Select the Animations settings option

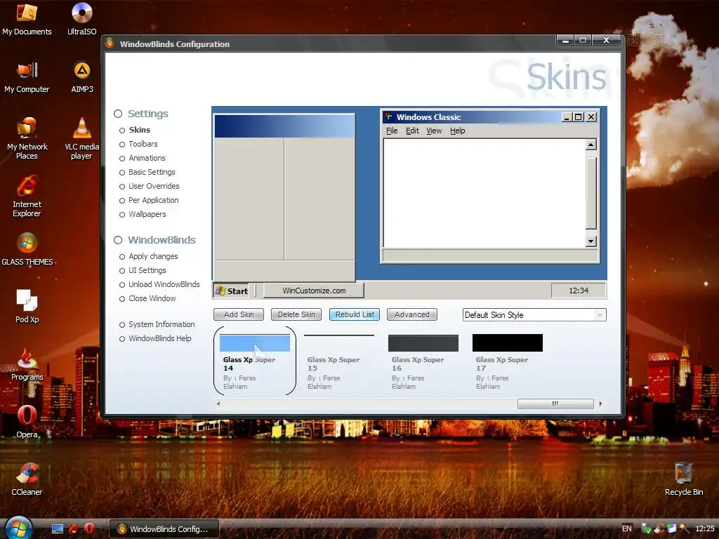[x=147, y=158]
